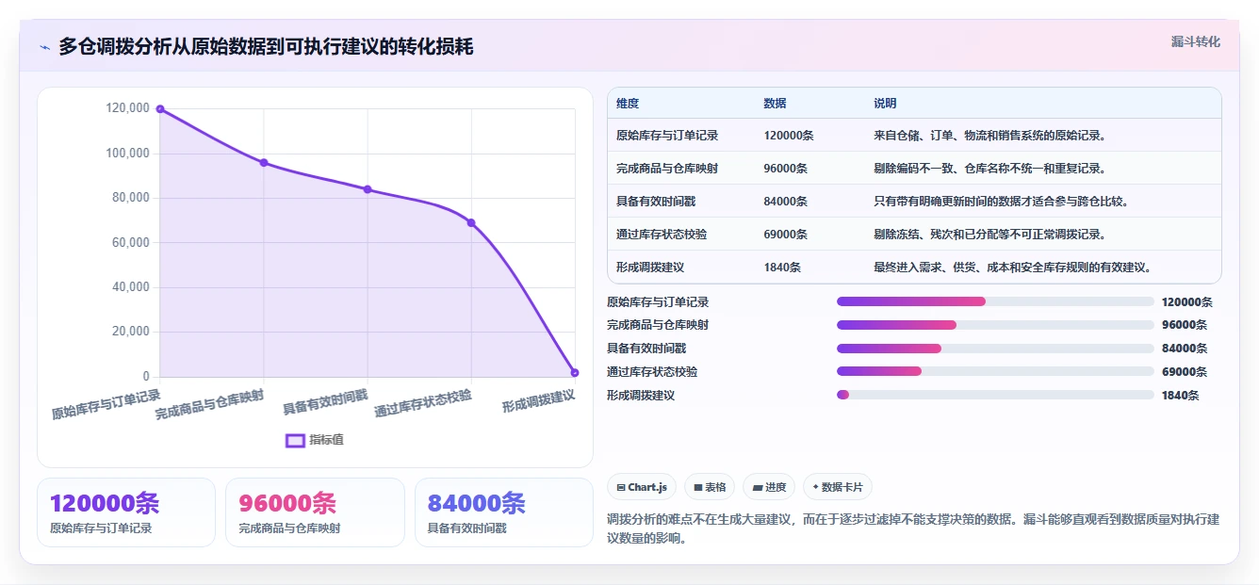Click the 具备有效时间戳 progress bar
Image resolution: width=1259 pixels, height=585 pixels.
click(x=995, y=349)
